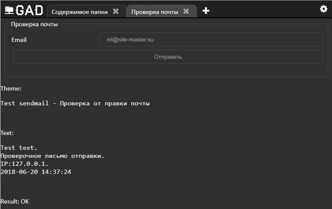Click the Отправить send button
Image resolution: width=332 pixels, height=209 pixels.
pos(168,57)
